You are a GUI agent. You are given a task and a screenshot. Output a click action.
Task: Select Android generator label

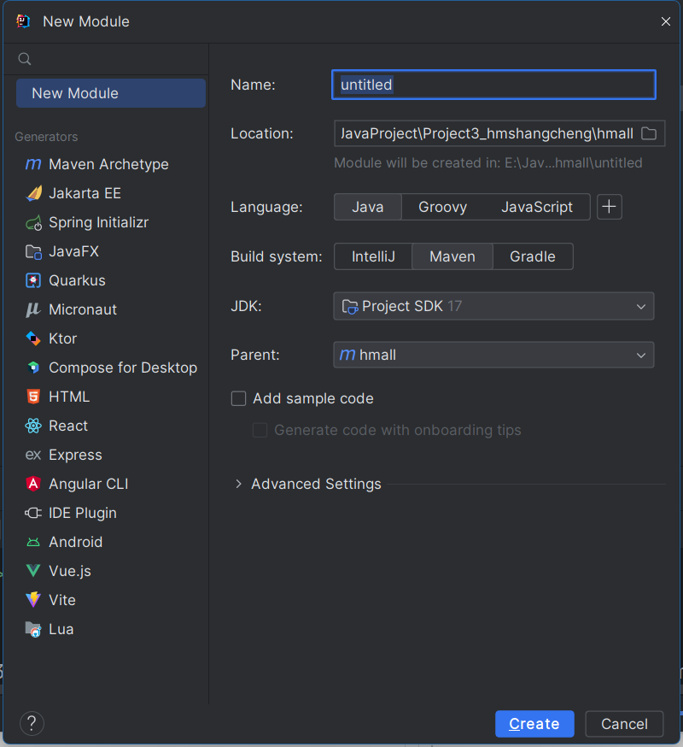click(76, 542)
